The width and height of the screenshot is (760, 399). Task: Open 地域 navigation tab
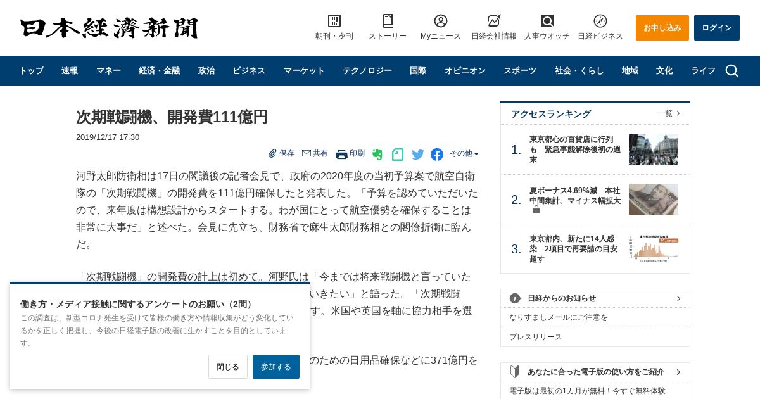pos(630,71)
